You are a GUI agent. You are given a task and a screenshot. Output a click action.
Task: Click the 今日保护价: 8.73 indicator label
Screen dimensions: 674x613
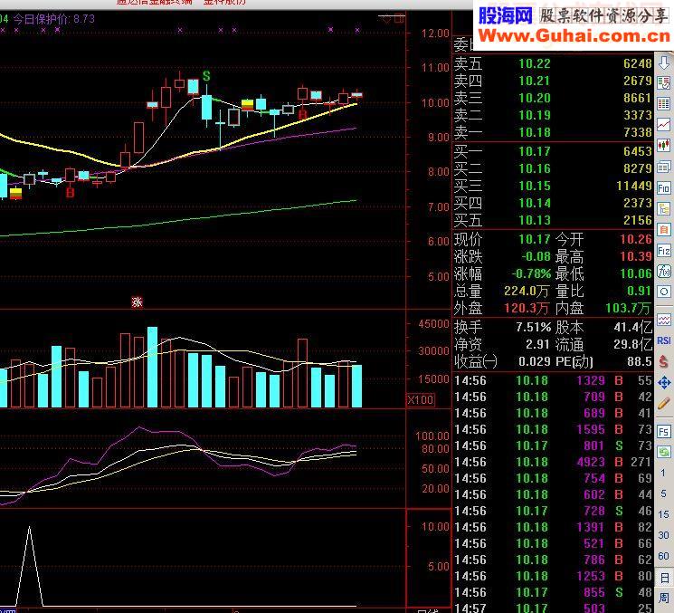pos(54,19)
